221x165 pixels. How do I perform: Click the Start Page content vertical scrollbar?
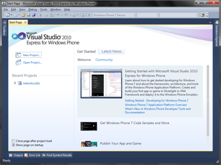pos(208,101)
